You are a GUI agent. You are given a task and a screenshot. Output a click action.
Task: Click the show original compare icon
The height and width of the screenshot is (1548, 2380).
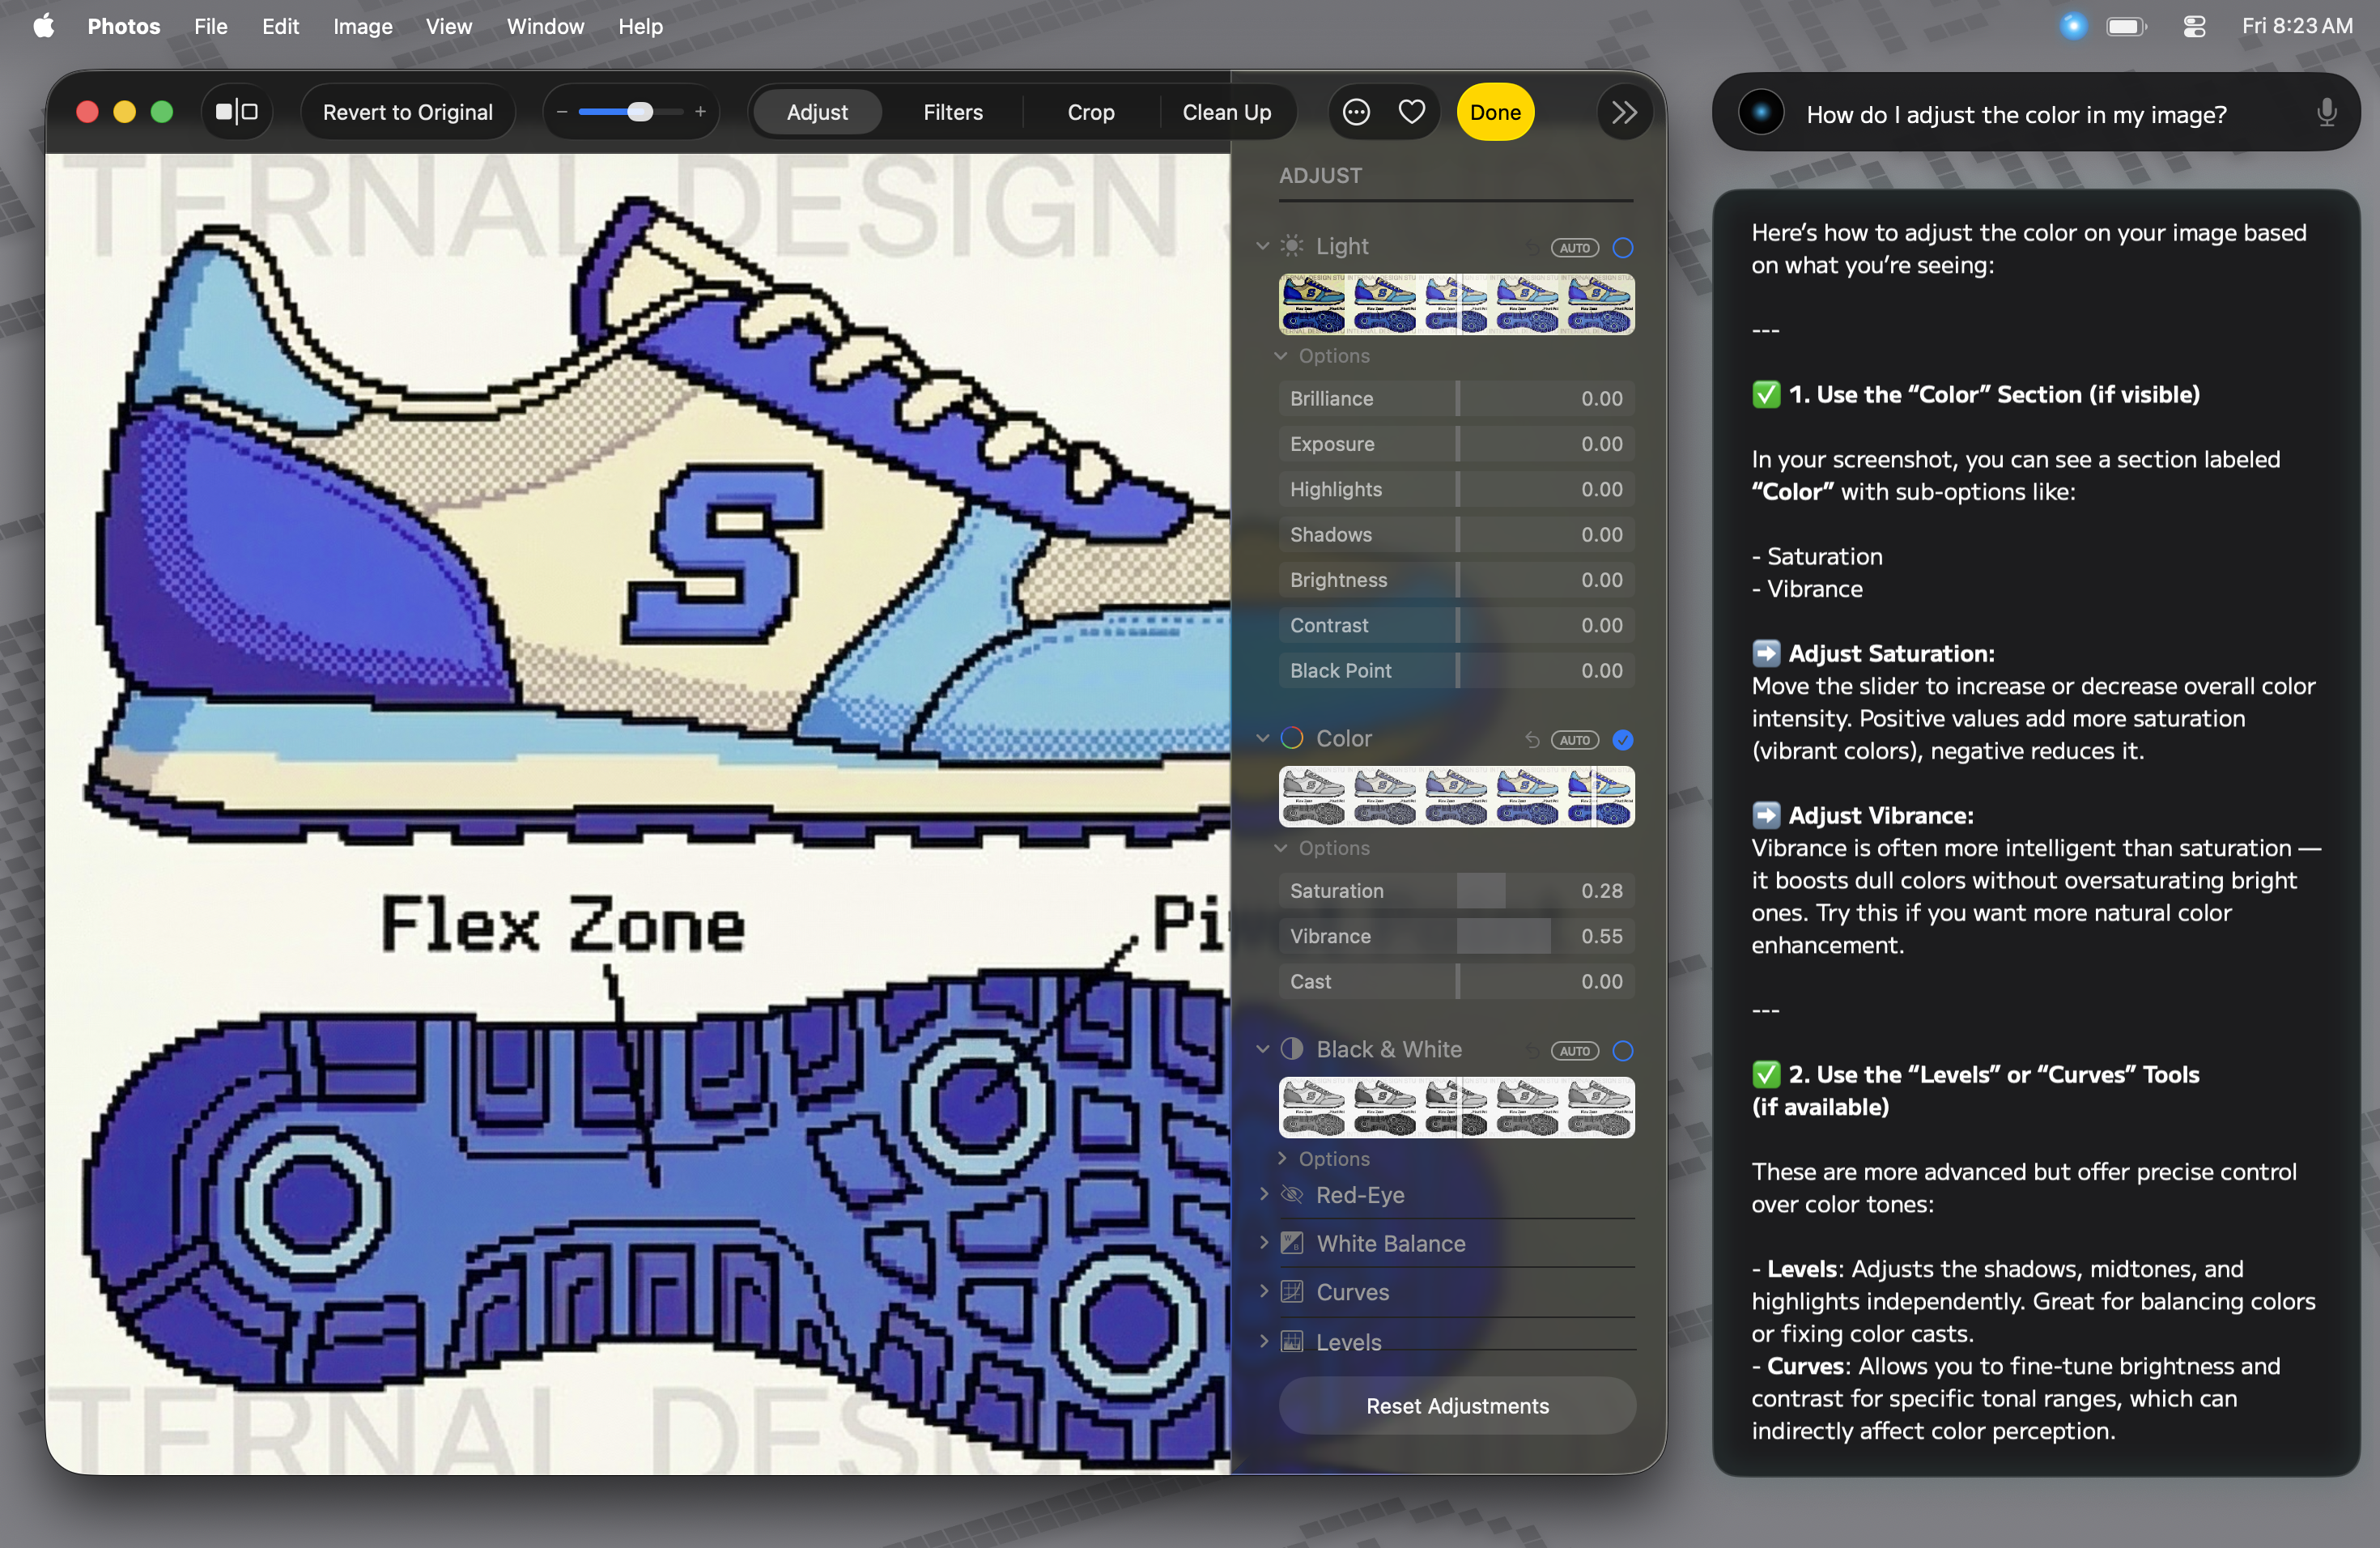236,112
